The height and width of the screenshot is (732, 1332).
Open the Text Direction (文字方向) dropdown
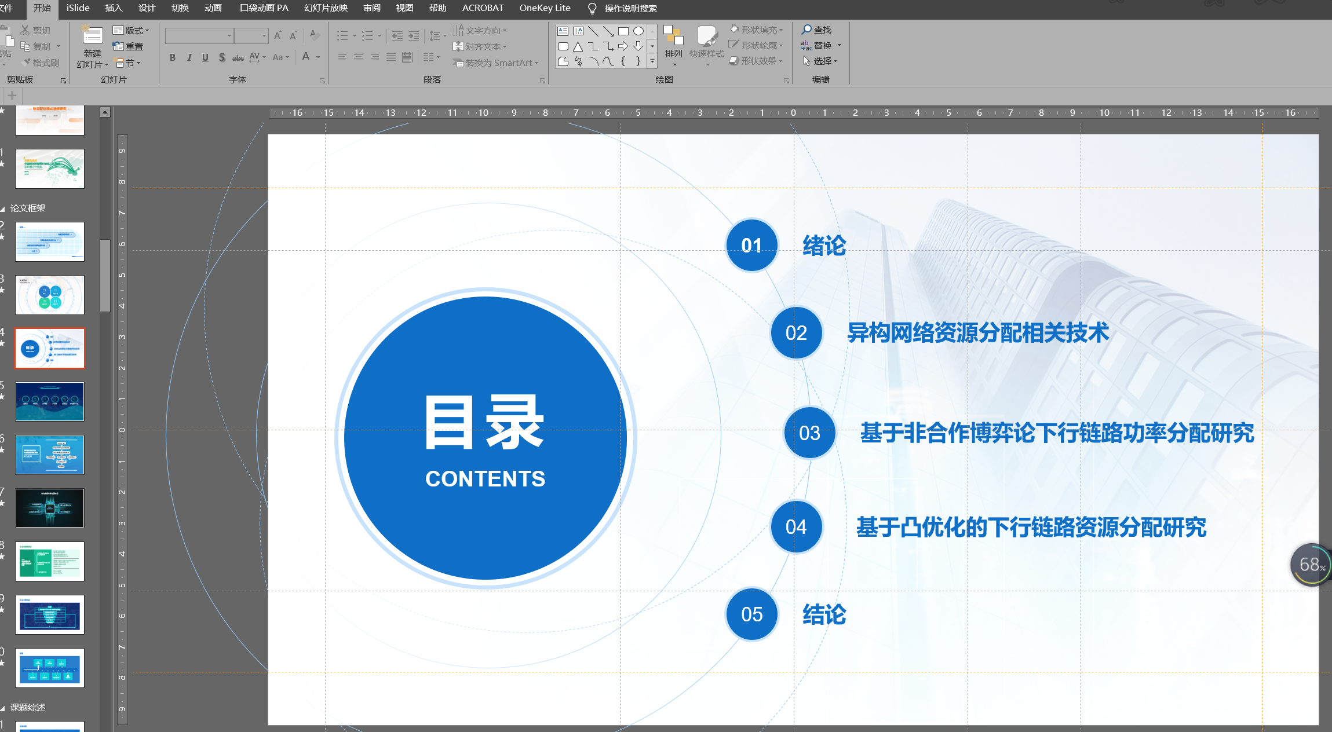tap(480, 30)
